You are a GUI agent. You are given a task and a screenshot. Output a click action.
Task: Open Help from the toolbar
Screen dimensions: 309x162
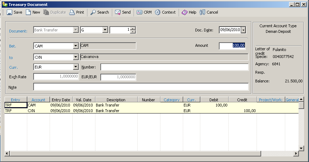pyautogui.click(x=189, y=12)
